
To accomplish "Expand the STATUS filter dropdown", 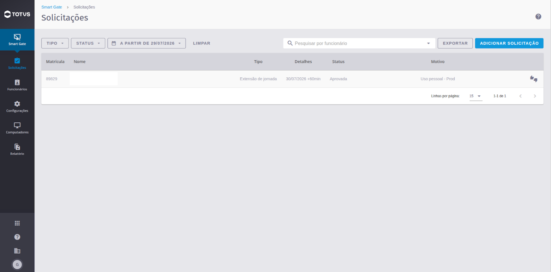I will [88, 43].
